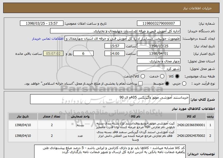Image resolution: width=223 pixels, height=158 pixels.
Task: Select the خدمت radio button
Action: (162, 76)
